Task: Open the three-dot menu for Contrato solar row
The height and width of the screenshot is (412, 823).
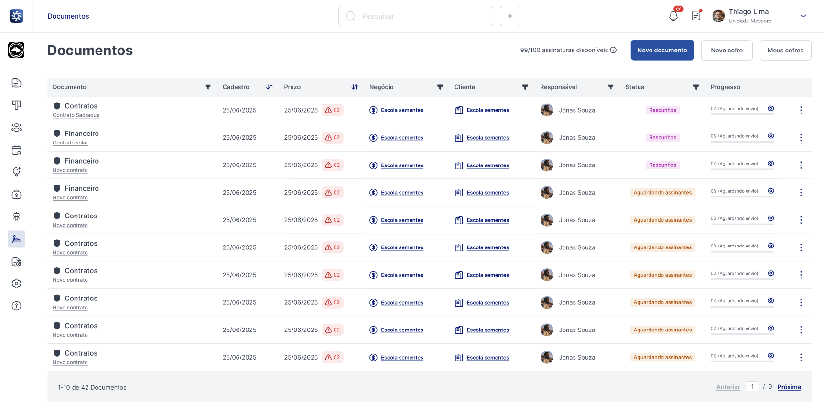Action: pos(801,138)
